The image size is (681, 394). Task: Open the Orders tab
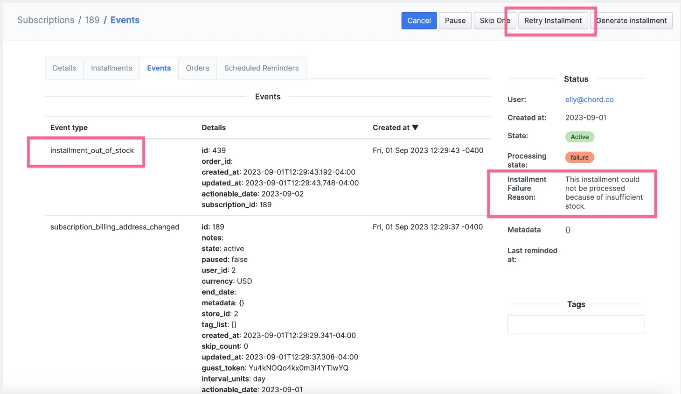click(197, 68)
